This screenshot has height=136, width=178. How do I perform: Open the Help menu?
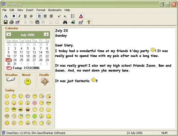pos(67,10)
